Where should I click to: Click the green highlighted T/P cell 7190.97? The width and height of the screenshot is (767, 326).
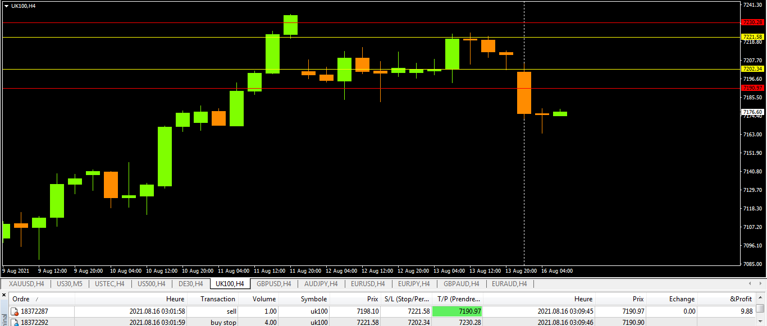[457, 311]
